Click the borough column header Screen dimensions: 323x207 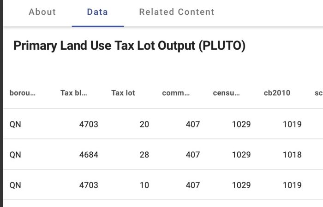click(x=23, y=93)
